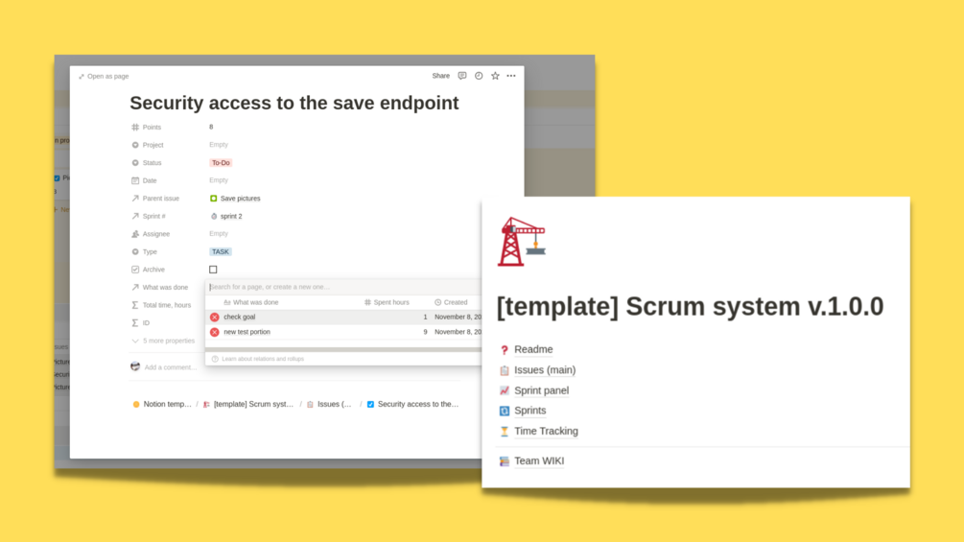Click the Team WIKI books icon
This screenshot has height=542, width=964.
(505, 460)
